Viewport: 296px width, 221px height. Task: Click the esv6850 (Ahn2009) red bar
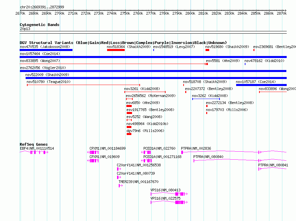point(129,106)
